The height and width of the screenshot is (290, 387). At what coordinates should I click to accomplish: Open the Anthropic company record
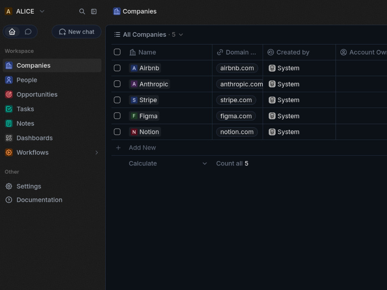[149, 84]
